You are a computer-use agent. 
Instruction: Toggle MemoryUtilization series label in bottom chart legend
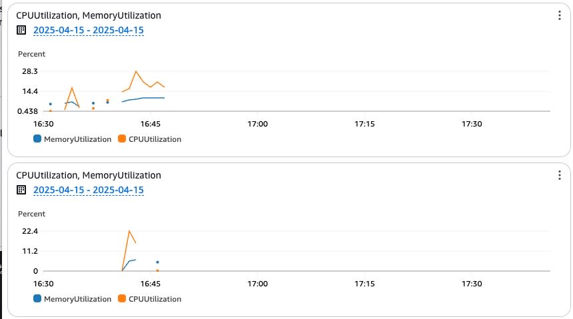[x=77, y=299]
